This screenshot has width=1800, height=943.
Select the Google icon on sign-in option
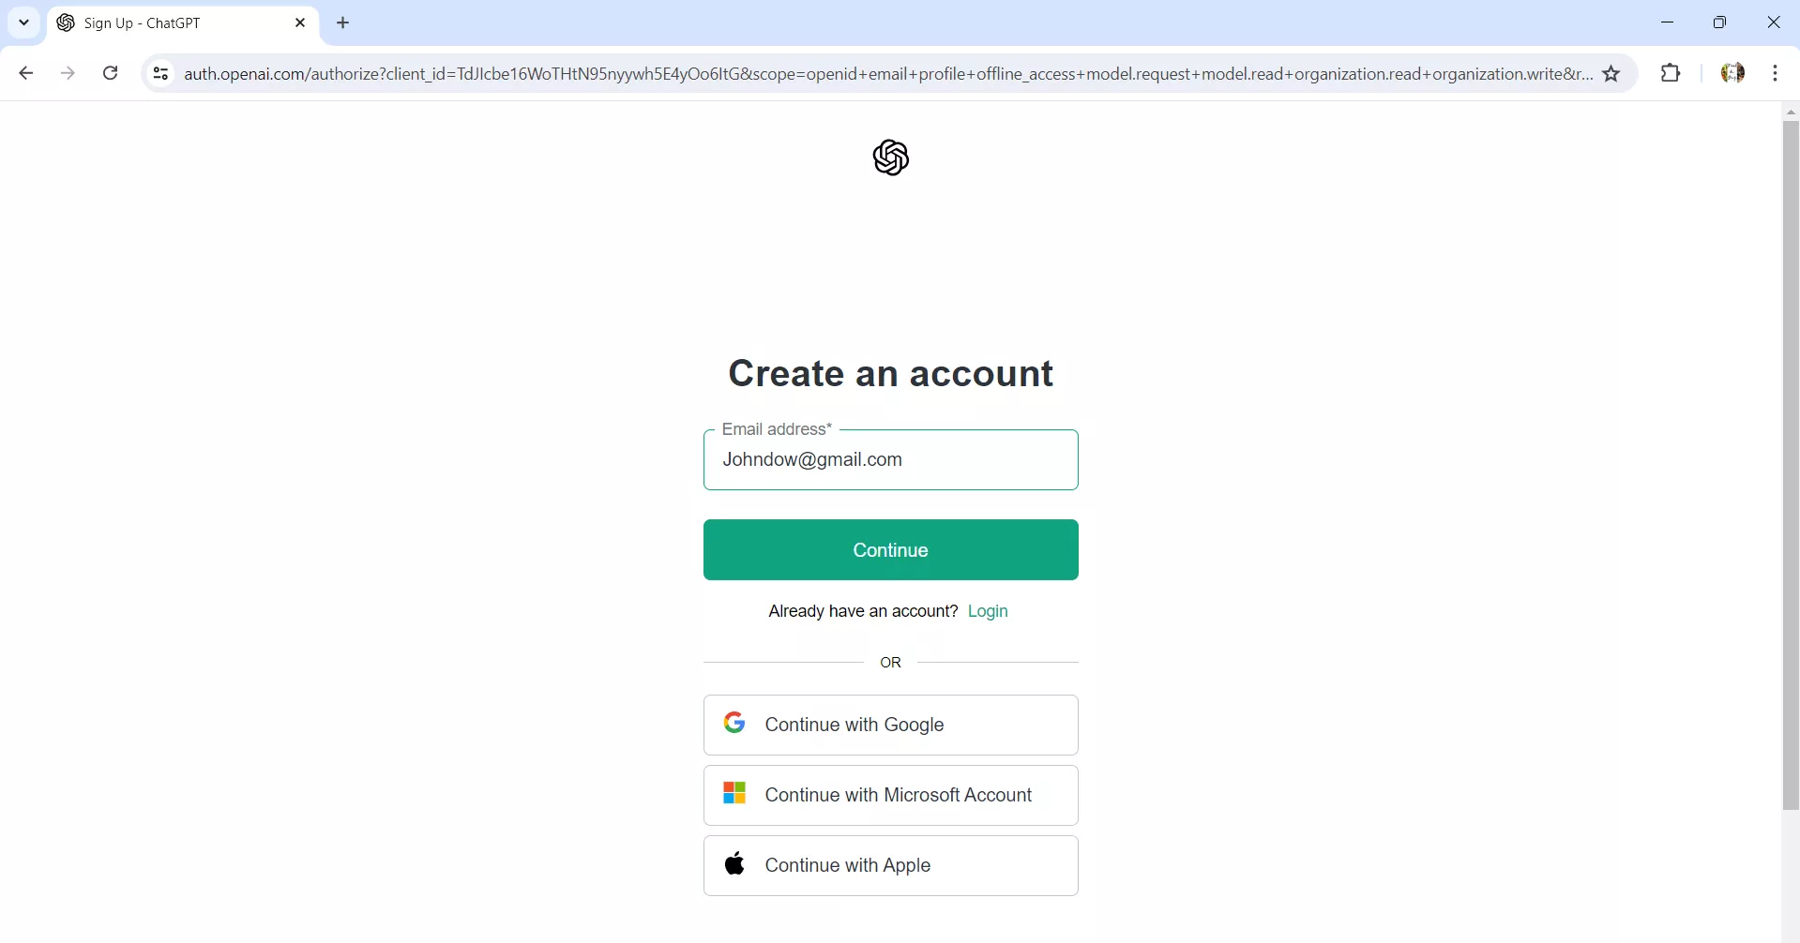(735, 723)
